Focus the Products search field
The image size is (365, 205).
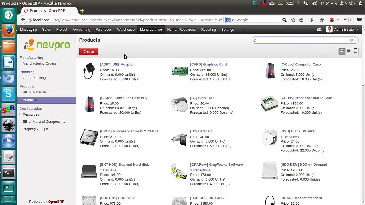[x=305, y=40]
